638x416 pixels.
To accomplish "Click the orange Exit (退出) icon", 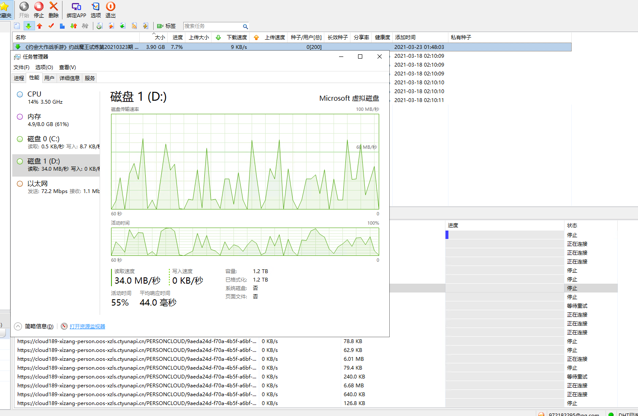I will (x=111, y=7).
